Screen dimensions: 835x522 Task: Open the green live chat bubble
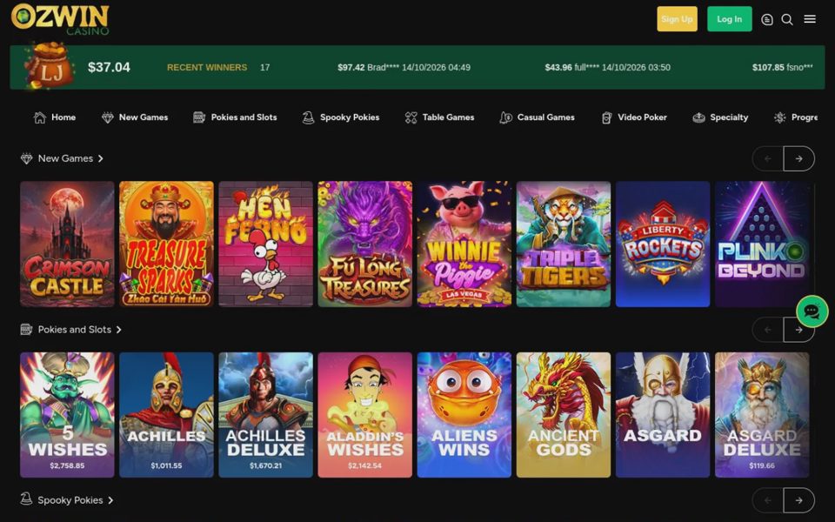tap(812, 311)
